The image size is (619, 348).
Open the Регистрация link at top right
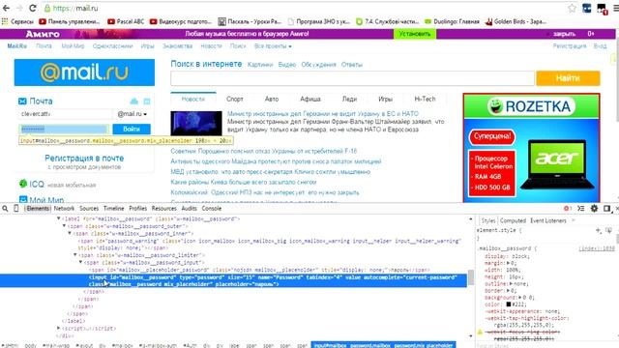click(x=570, y=46)
